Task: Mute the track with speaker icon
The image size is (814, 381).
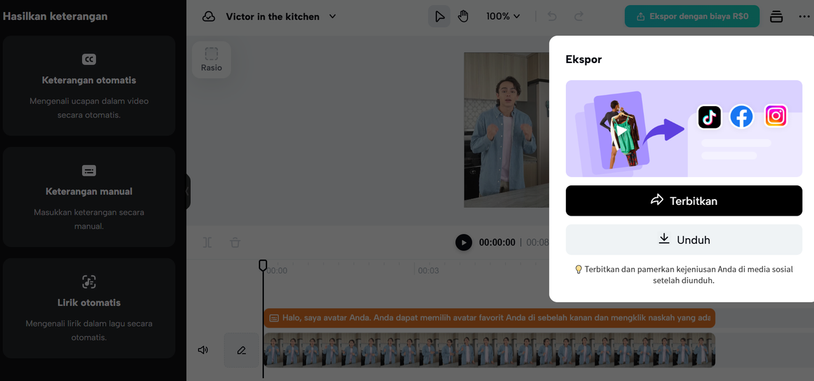Action: click(x=203, y=350)
